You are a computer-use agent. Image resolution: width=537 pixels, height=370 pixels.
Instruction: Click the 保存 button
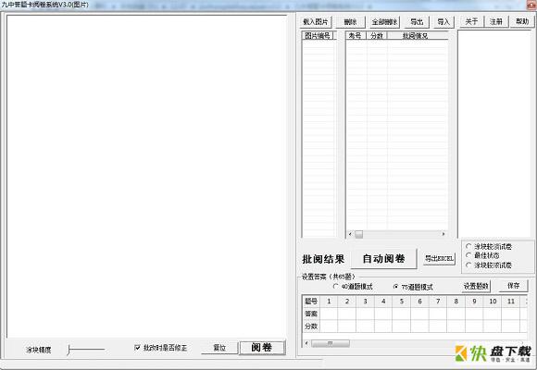tap(513, 286)
